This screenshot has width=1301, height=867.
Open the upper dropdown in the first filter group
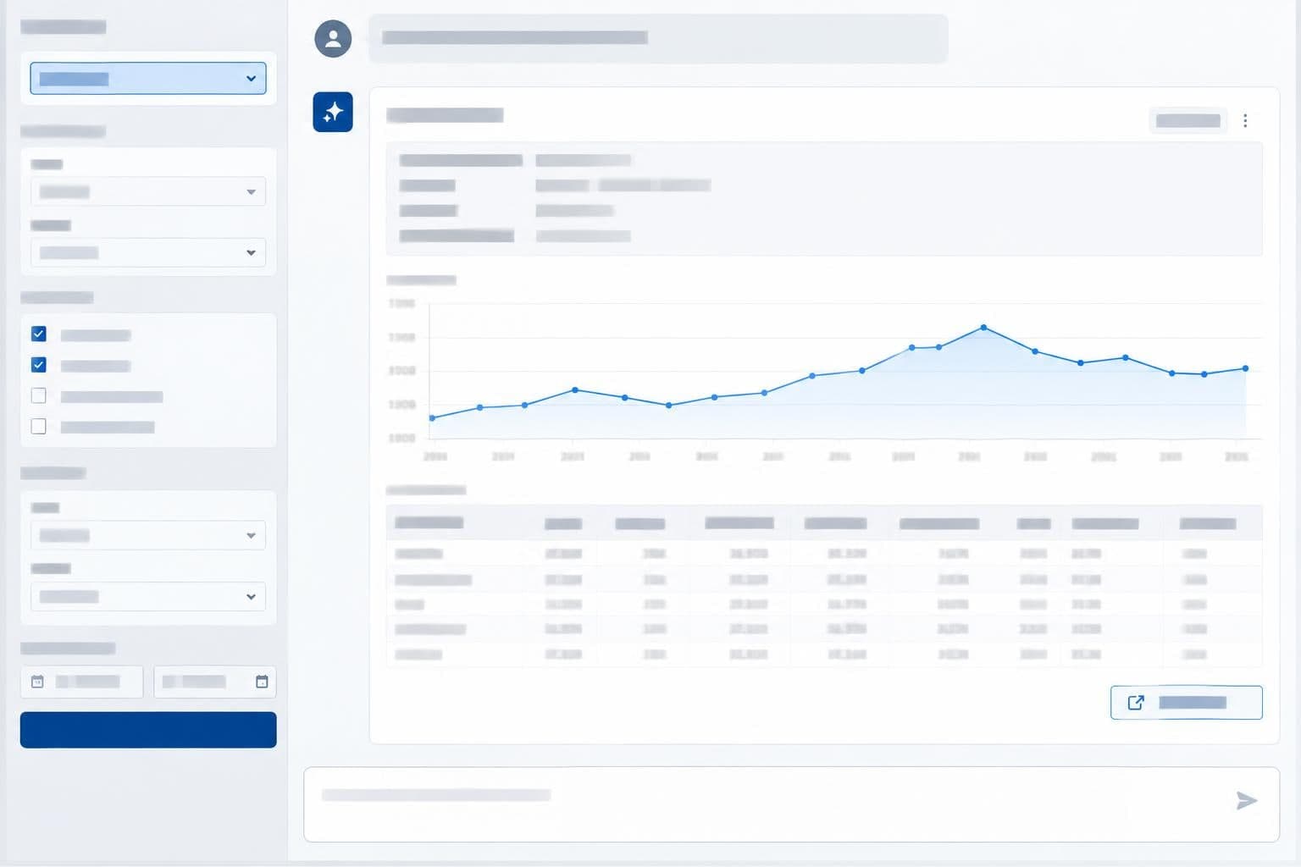(148, 191)
